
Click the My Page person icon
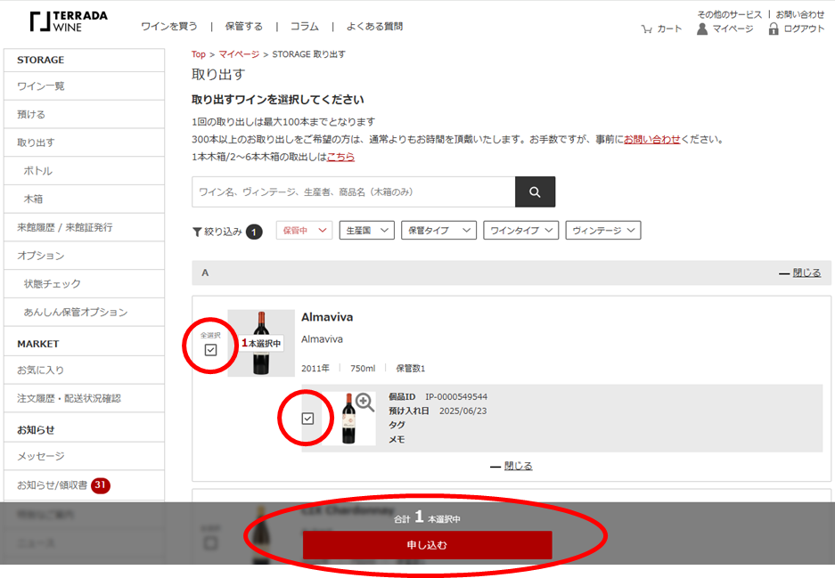point(702,29)
